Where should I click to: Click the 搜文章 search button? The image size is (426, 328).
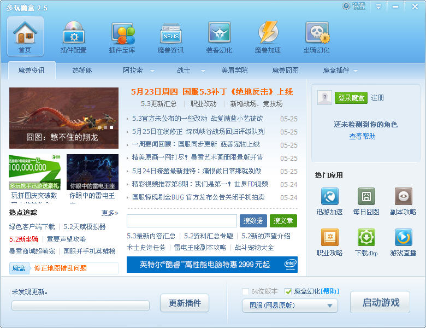pyautogui.click(x=283, y=220)
